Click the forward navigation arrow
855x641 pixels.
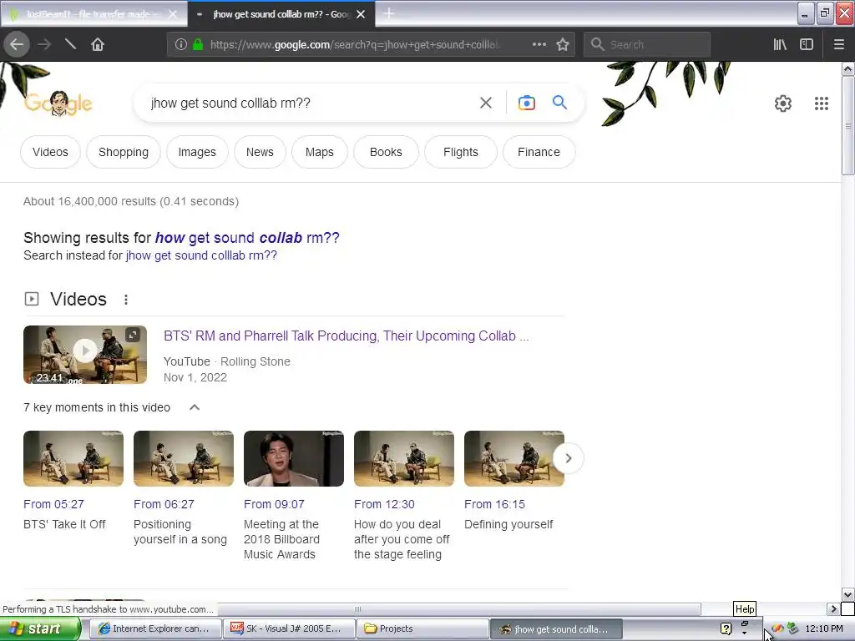click(x=44, y=44)
